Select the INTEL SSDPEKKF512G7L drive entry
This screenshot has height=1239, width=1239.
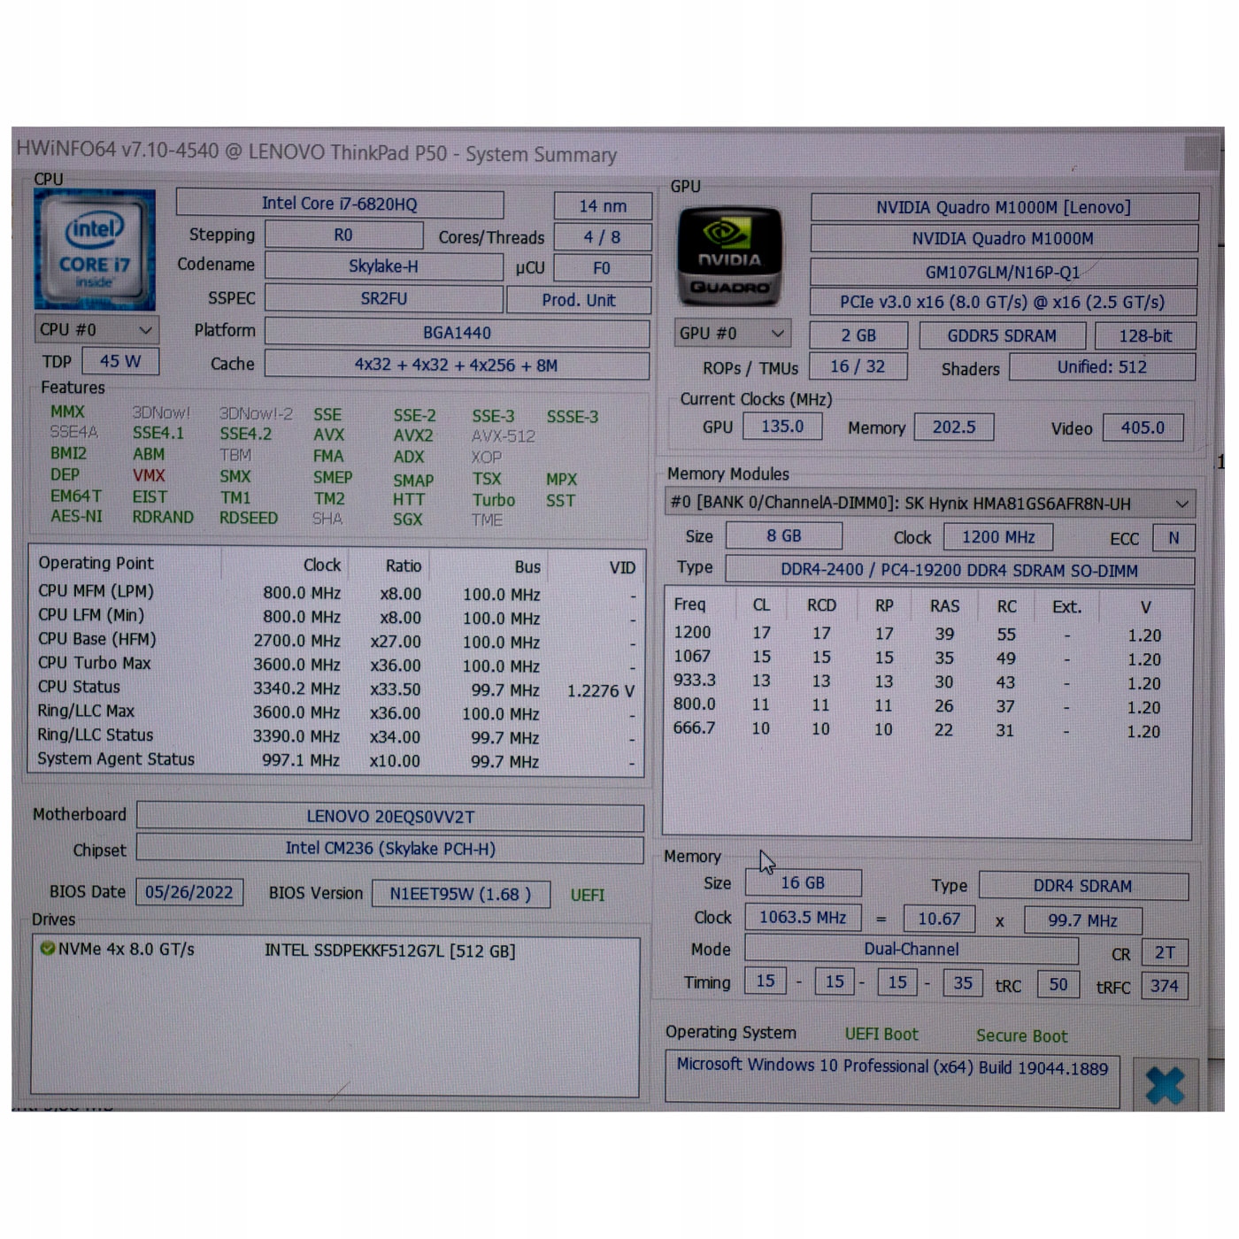tap(389, 951)
